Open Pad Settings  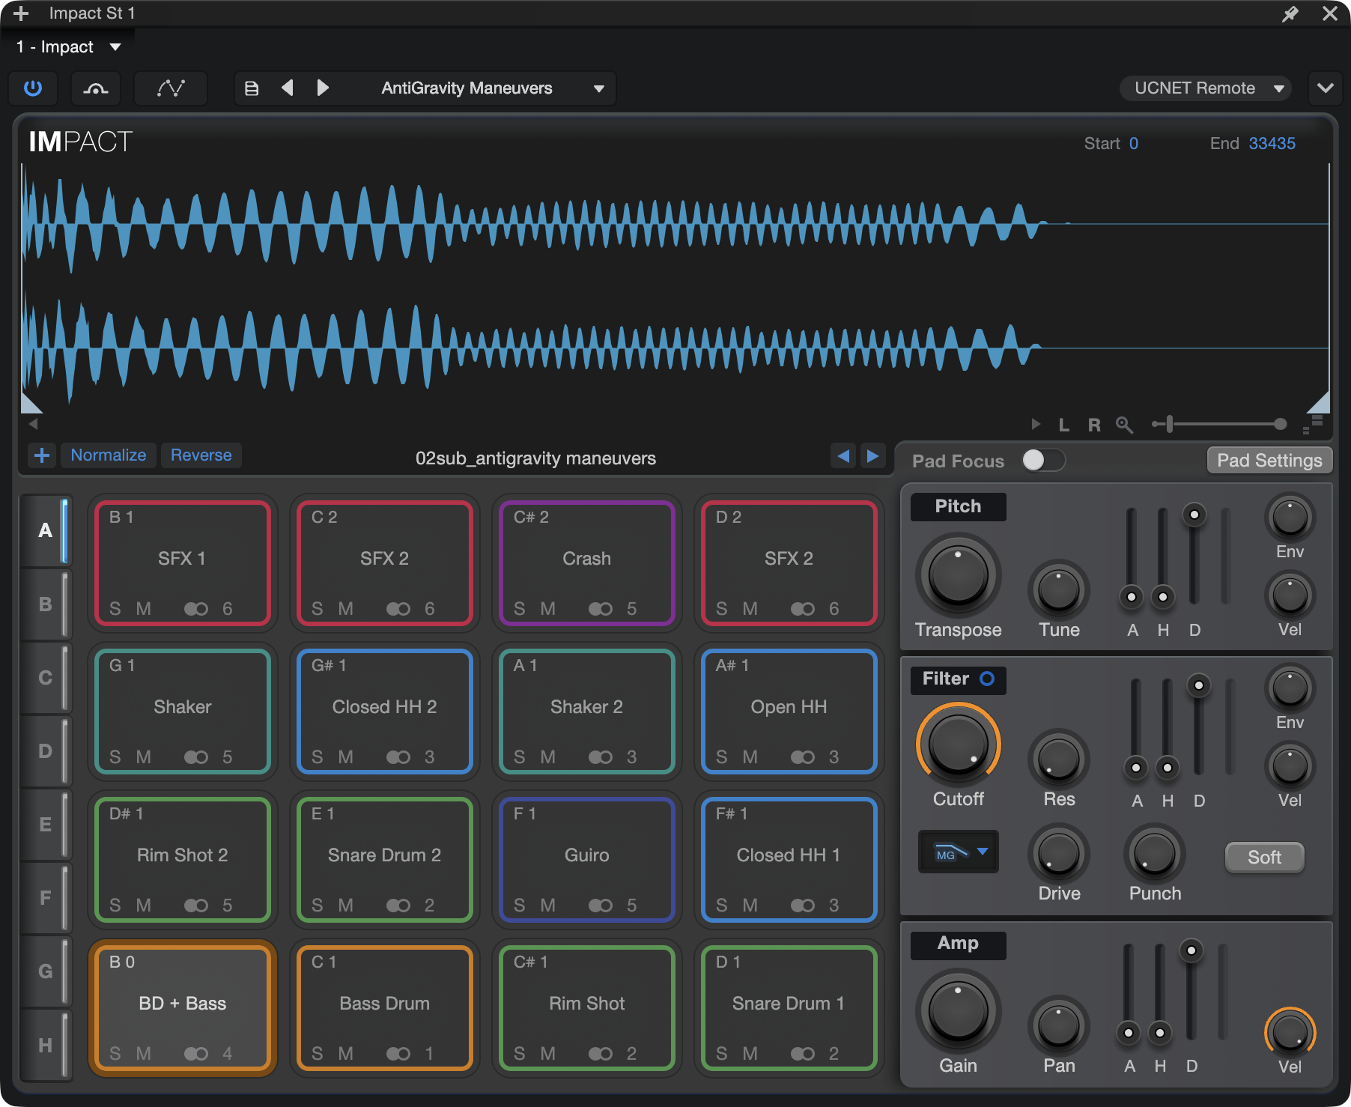(x=1269, y=461)
